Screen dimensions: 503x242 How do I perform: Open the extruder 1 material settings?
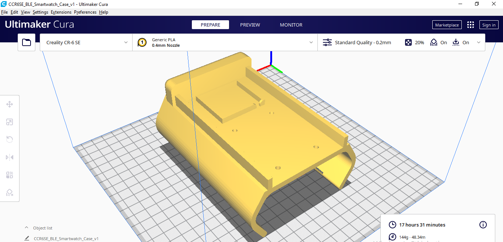[142, 42]
